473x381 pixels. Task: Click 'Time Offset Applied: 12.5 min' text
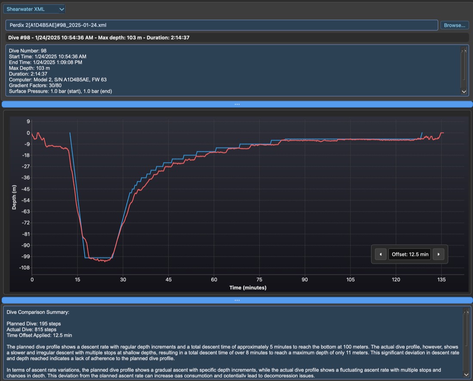[39, 335]
